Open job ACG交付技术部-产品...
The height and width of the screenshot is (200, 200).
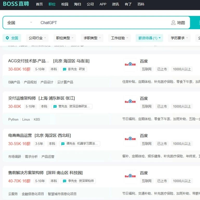(x=29, y=61)
